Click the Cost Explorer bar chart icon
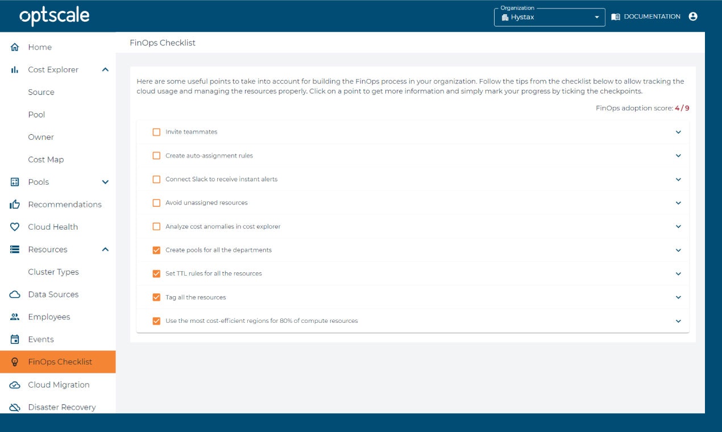This screenshot has width=722, height=432. 15,70
